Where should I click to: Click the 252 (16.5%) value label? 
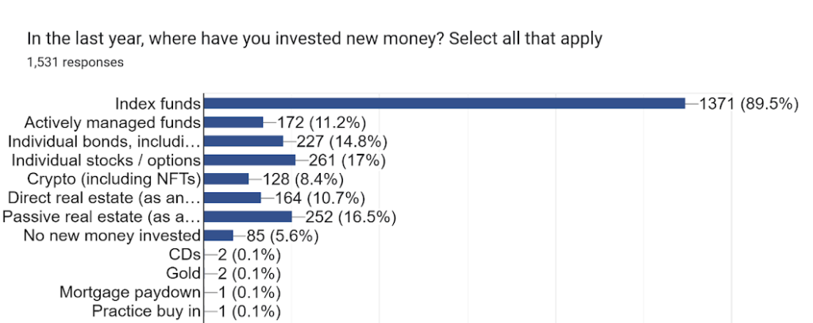pyautogui.click(x=351, y=217)
